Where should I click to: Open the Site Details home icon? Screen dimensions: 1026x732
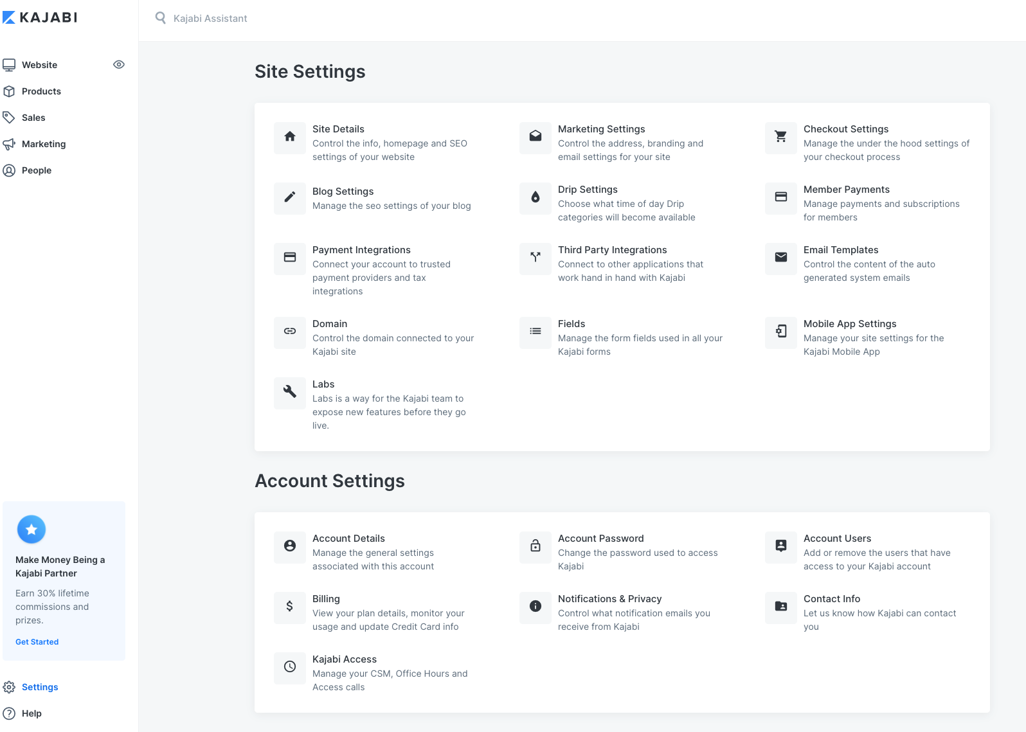290,136
